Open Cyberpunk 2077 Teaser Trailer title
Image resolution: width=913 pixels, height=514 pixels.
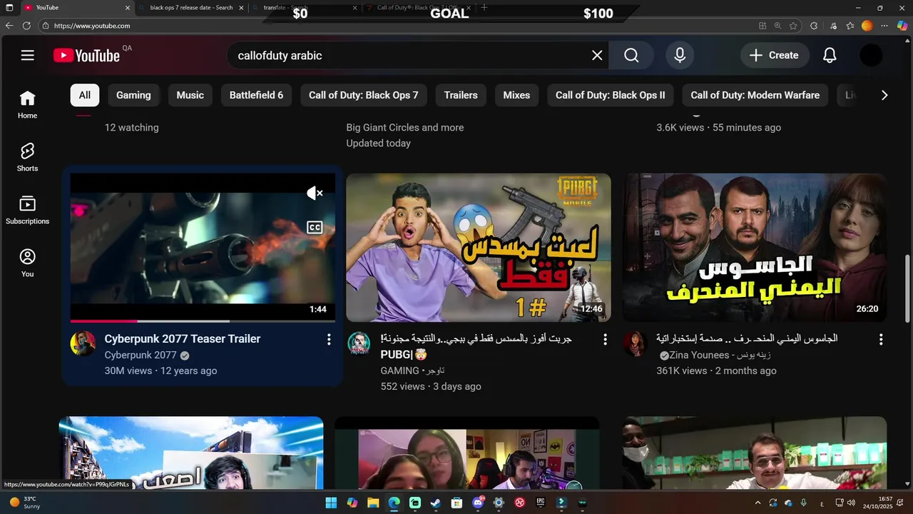click(x=183, y=339)
